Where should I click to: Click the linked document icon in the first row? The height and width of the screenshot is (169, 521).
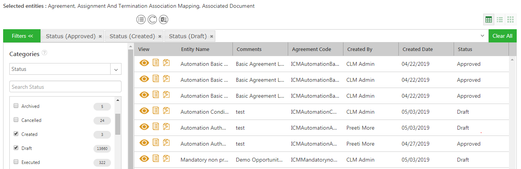pos(166,63)
